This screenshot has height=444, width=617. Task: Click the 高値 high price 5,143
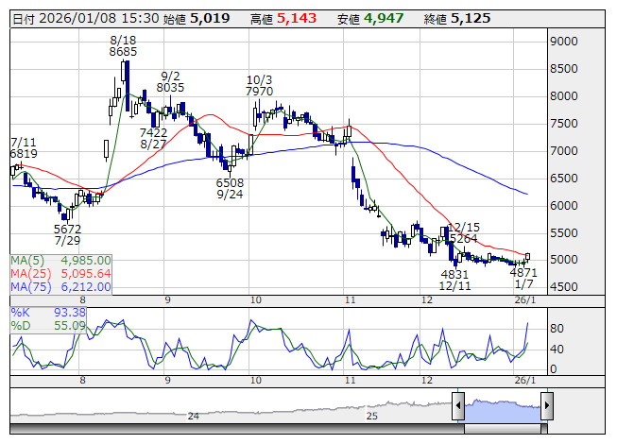(x=297, y=18)
